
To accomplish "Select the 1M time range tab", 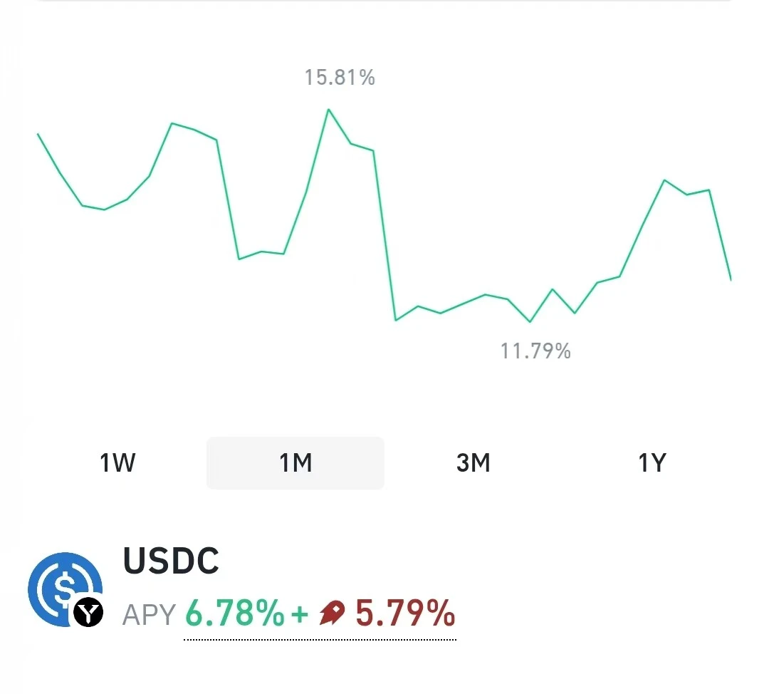I will pyautogui.click(x=295, y=463).
